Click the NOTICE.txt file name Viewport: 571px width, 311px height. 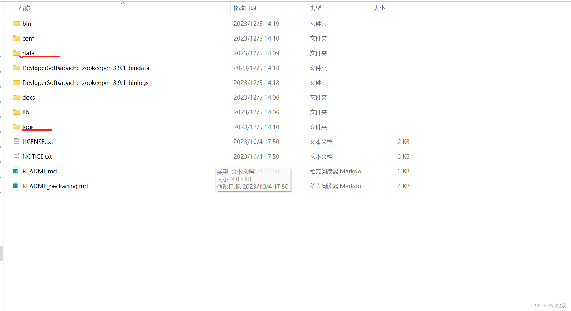point(37,156)
